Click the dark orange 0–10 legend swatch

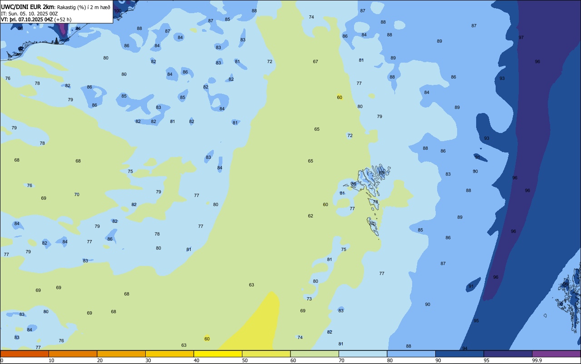(25, 354)
